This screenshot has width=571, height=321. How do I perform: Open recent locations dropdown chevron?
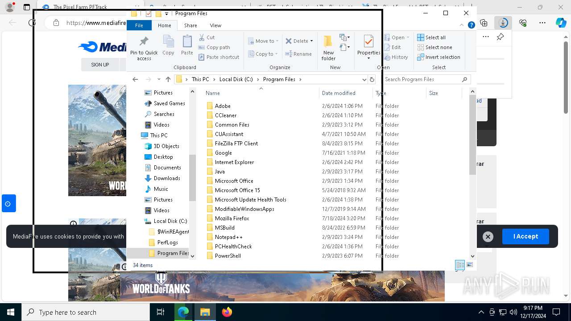[x=159, y=79]
